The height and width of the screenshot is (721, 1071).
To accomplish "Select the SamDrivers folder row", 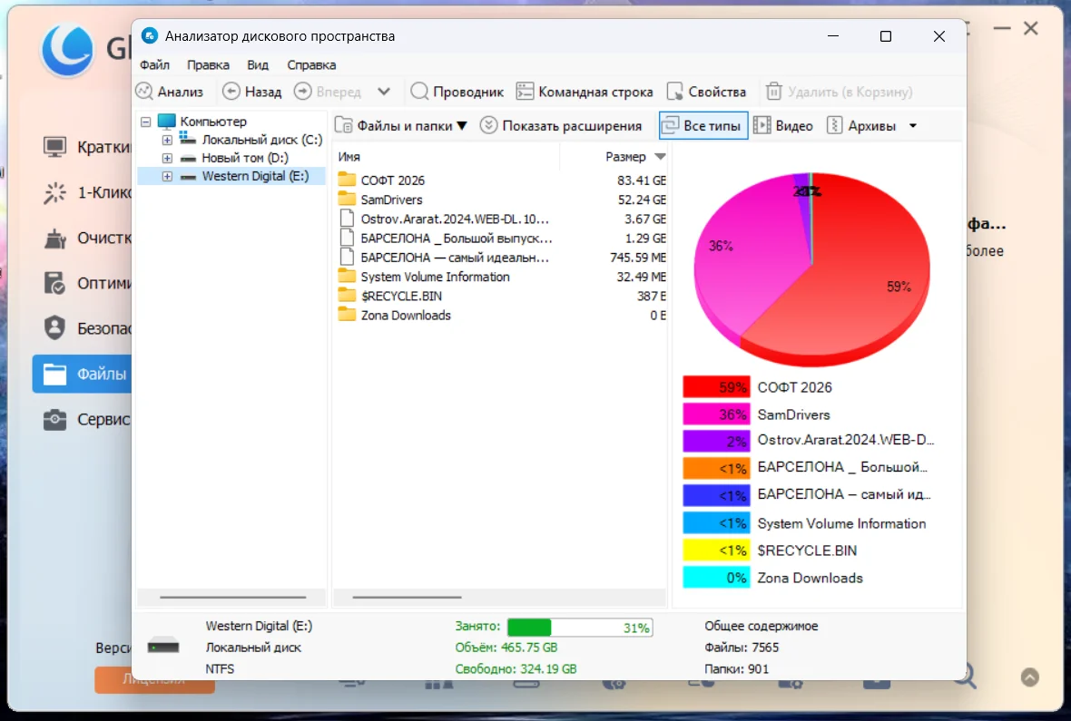I will pos(391,200).
